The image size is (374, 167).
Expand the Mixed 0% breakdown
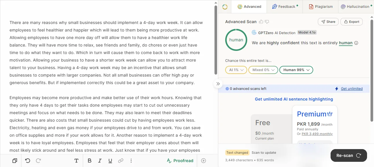[263, 70]
